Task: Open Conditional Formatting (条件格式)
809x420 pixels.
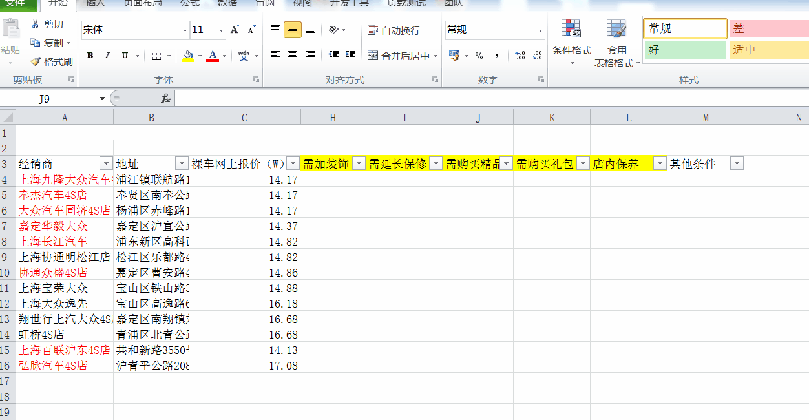Action: [x=572, y=42]
